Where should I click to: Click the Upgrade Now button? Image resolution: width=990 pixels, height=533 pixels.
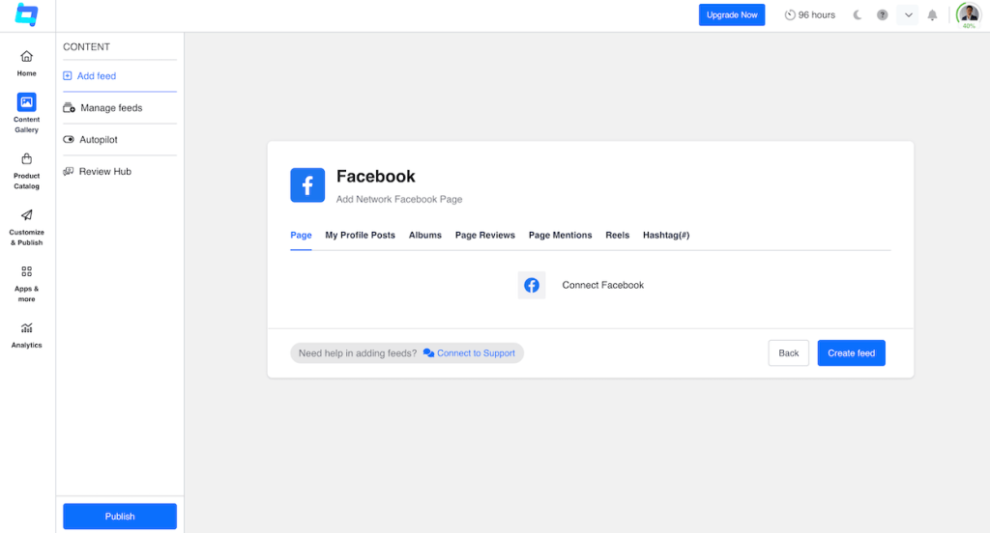[732, 15]
